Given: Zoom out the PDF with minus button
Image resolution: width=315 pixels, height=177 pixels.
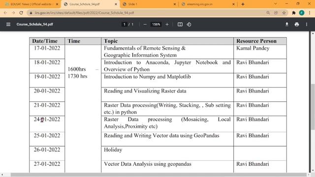Looking at the screenshot, I should 145,24.
